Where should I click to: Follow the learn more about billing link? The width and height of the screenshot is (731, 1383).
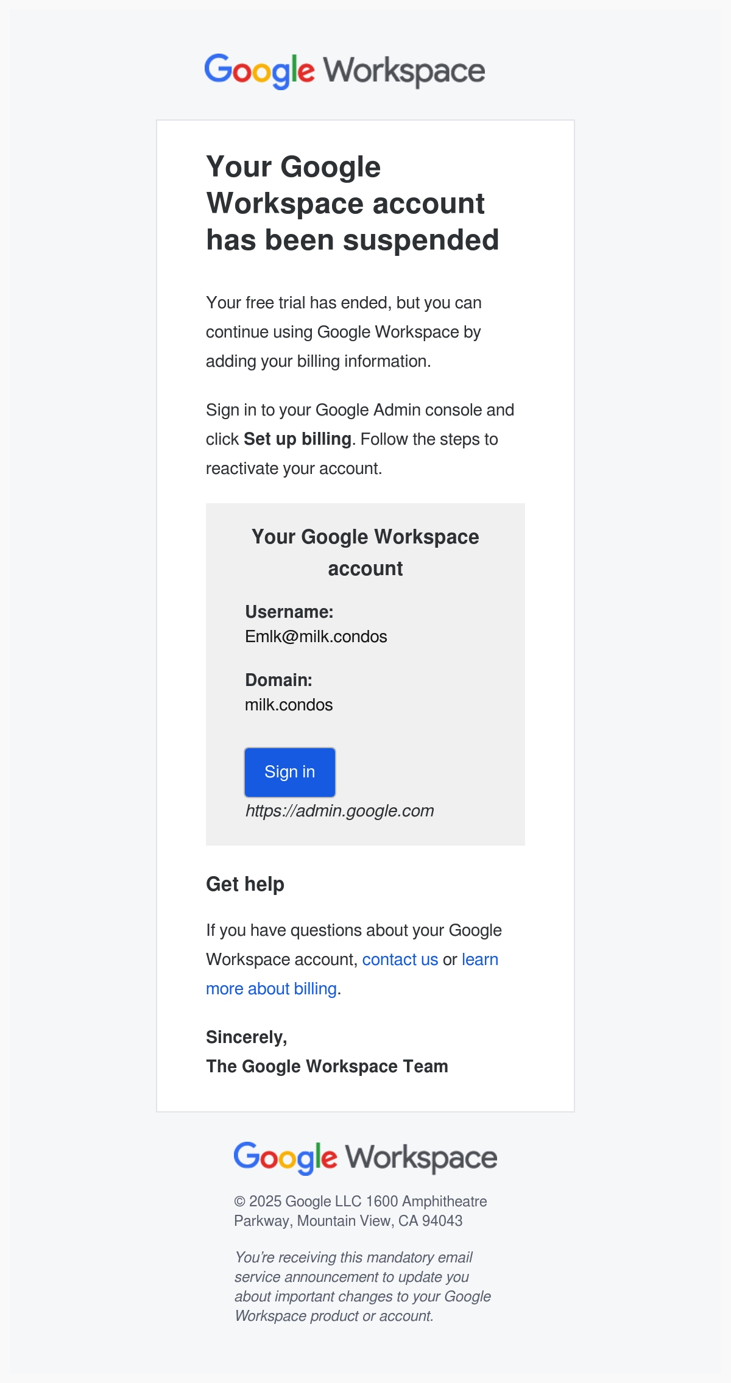tap(352, 974)
